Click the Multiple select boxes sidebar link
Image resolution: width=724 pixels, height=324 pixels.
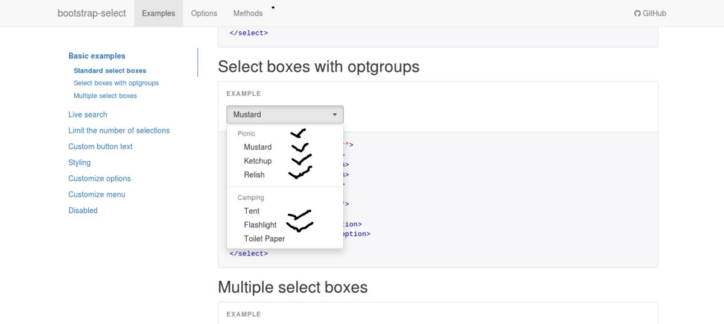pyautogui.click(x=105, y=96)
